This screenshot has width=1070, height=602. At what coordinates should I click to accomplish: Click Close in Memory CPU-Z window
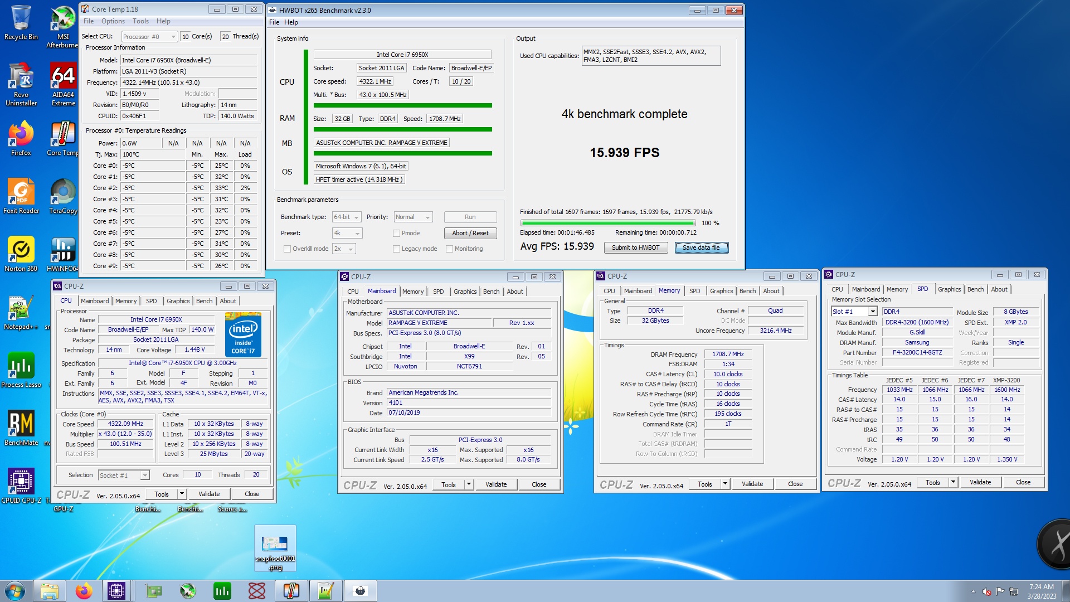pyautogui.click(x=795, y=484)
